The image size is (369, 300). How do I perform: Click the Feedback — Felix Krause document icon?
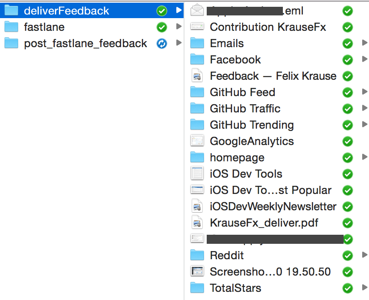(197, 76)
